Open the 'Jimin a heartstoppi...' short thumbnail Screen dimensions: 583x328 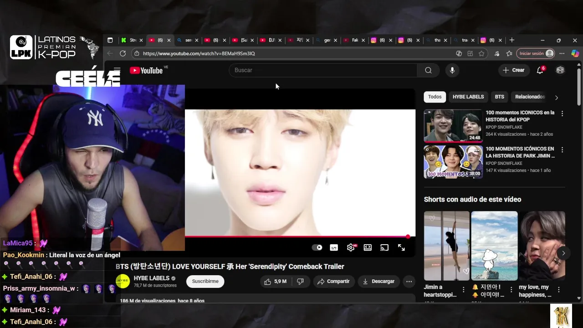446,246
